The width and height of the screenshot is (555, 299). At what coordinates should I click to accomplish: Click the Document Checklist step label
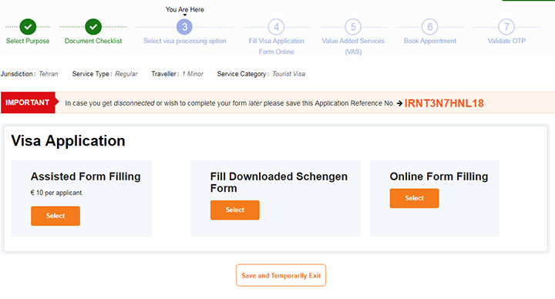coord(93,41)
